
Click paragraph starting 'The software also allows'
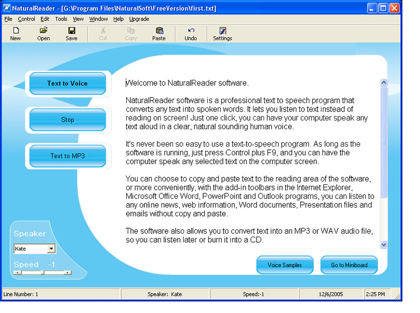point(249,236)
